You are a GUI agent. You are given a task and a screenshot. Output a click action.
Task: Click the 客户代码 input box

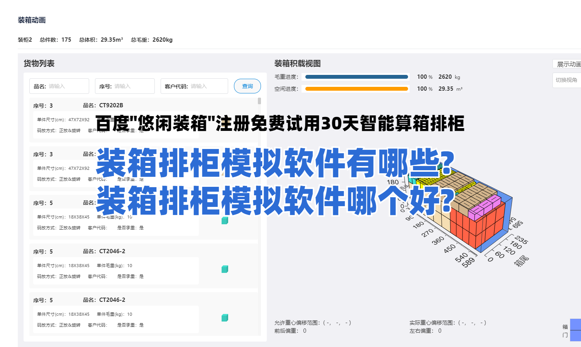[x=194, y=86]
